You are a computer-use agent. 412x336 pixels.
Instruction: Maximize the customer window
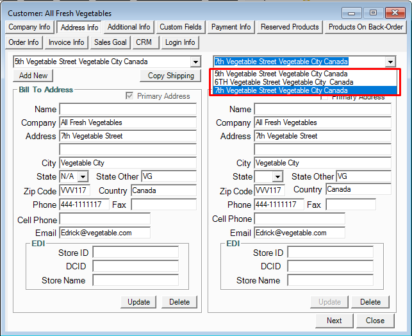(373, 13)
